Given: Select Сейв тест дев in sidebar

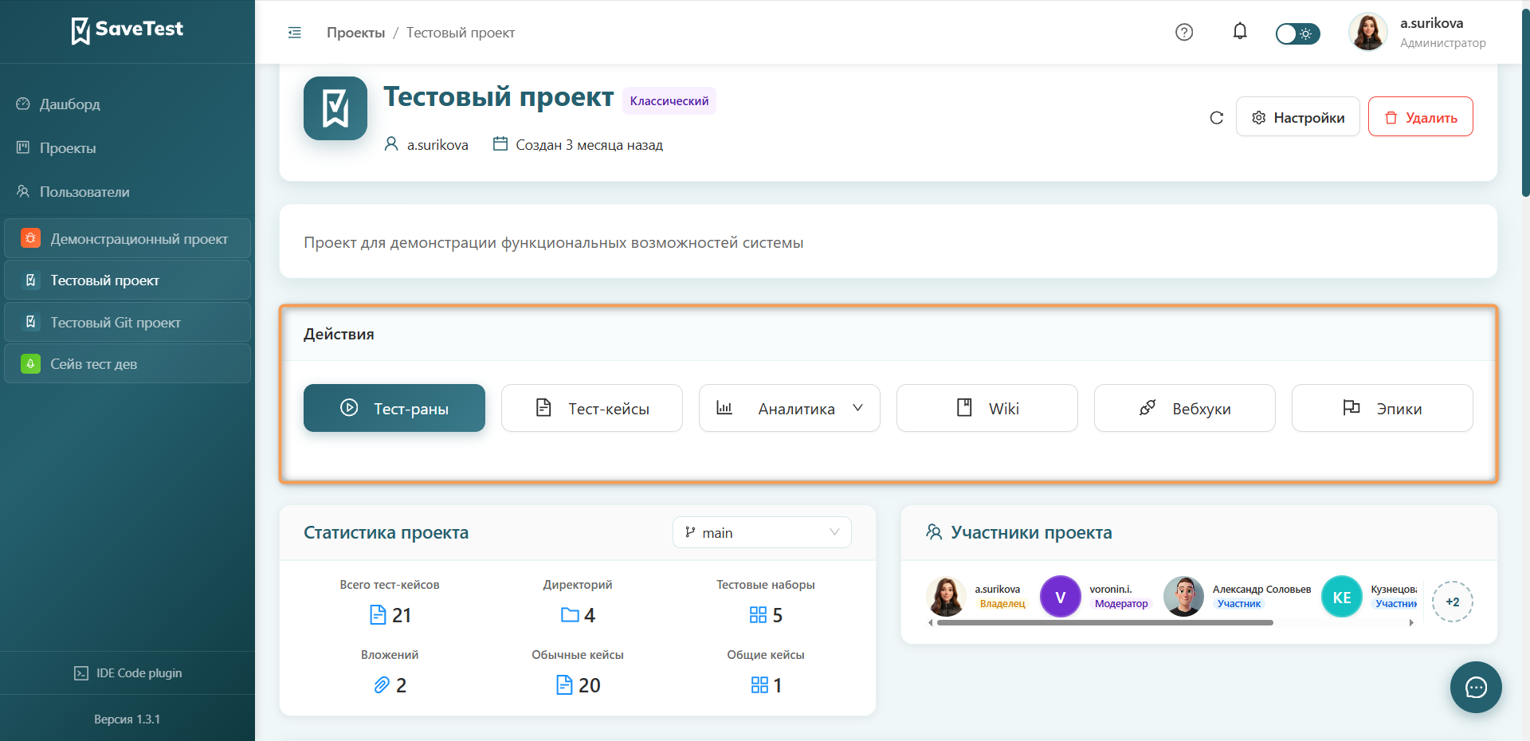Looking at the screenshot, I should [x=127, y=364].
